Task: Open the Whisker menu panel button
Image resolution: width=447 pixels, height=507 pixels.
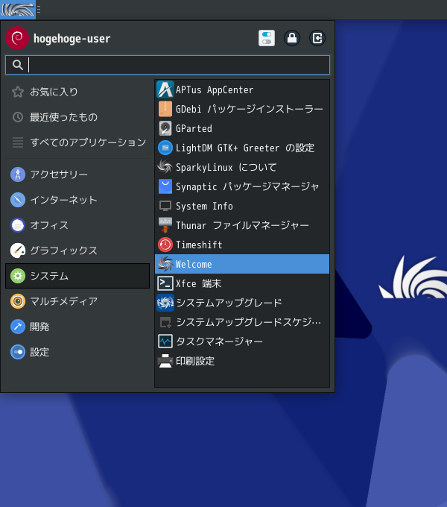Action: pos(18,10)
